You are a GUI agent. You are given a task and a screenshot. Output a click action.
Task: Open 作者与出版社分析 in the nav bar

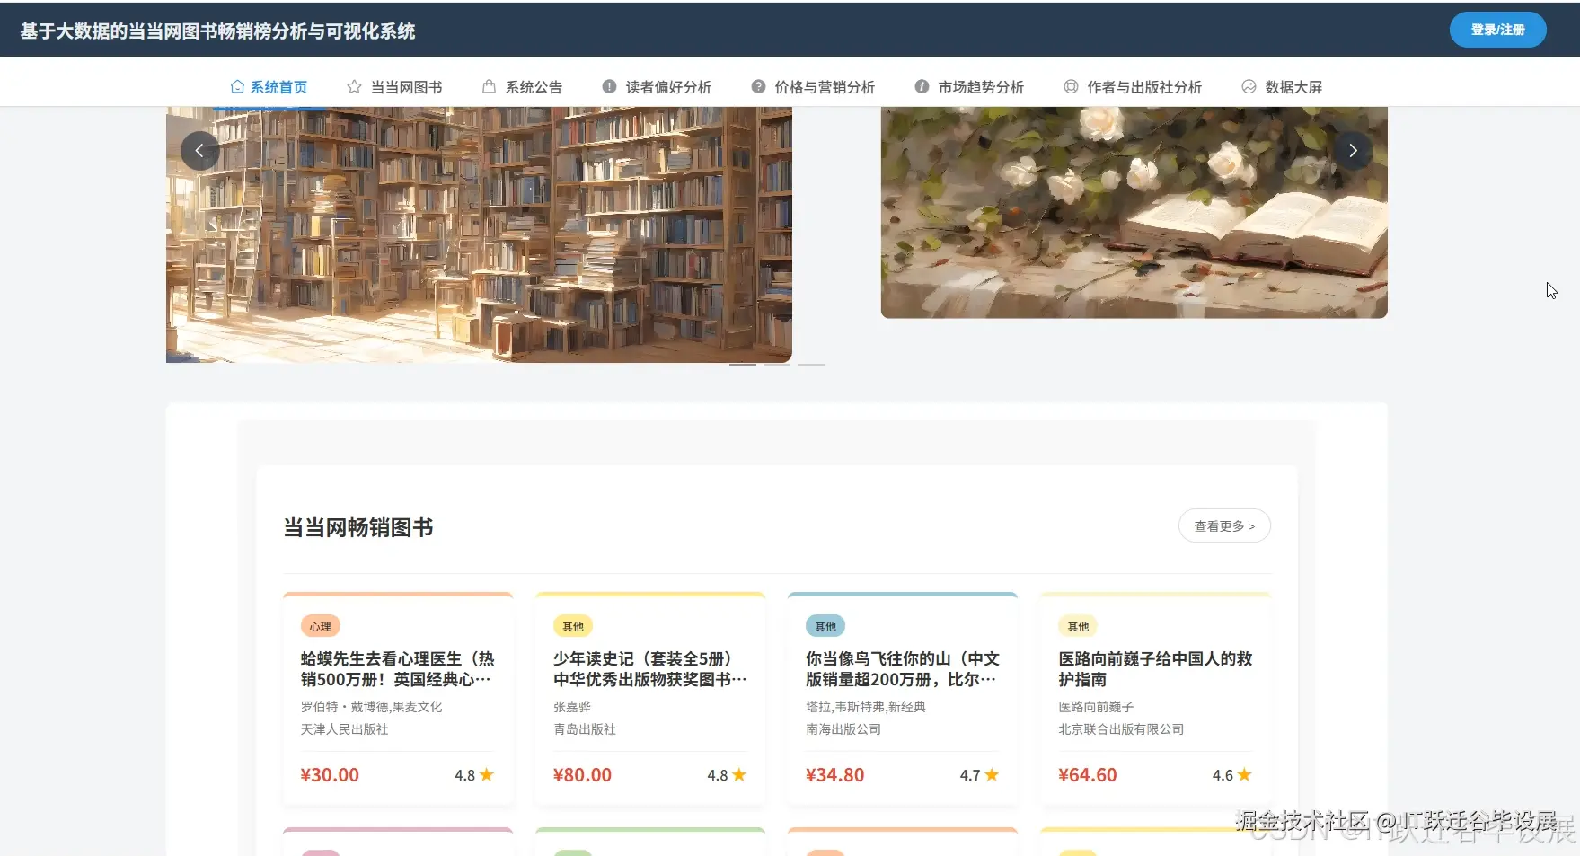coord(1133,87)
